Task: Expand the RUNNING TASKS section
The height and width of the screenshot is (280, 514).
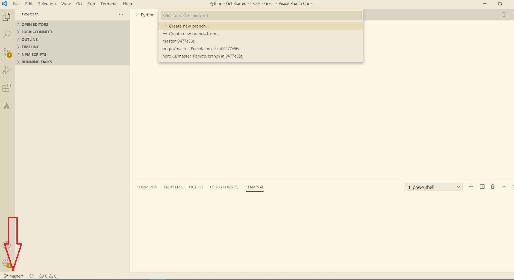Action: (x=72, y=62)
